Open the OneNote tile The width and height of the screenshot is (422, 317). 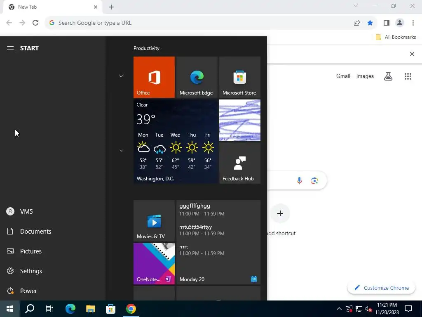[x=154, y=264]
